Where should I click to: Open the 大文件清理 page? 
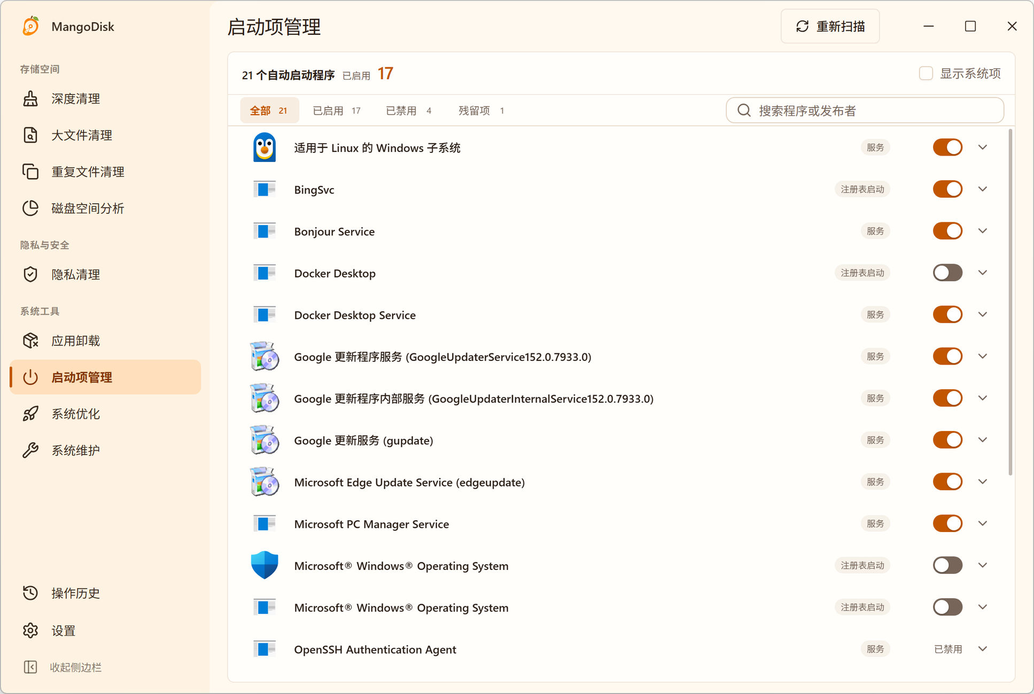click(x=105, y=135)
